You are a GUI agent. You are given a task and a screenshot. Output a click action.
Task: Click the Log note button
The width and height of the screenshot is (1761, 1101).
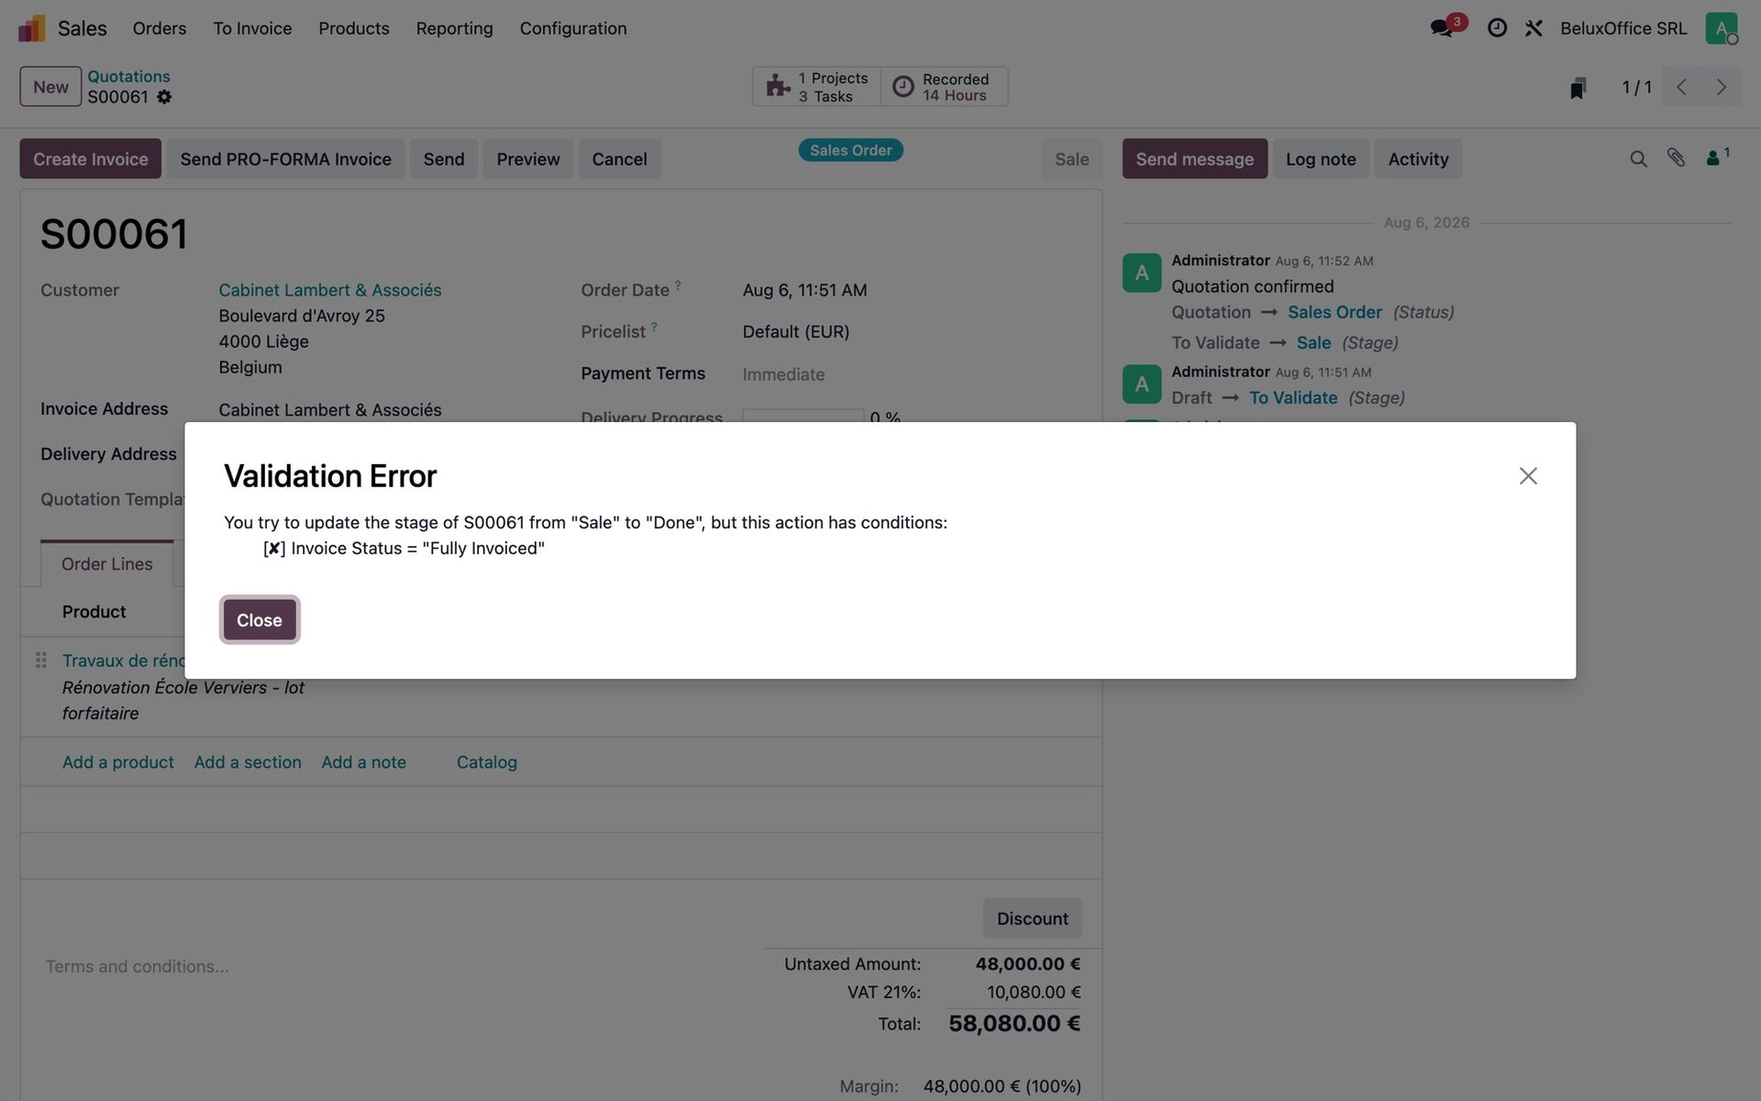[x=1321, y=159]
